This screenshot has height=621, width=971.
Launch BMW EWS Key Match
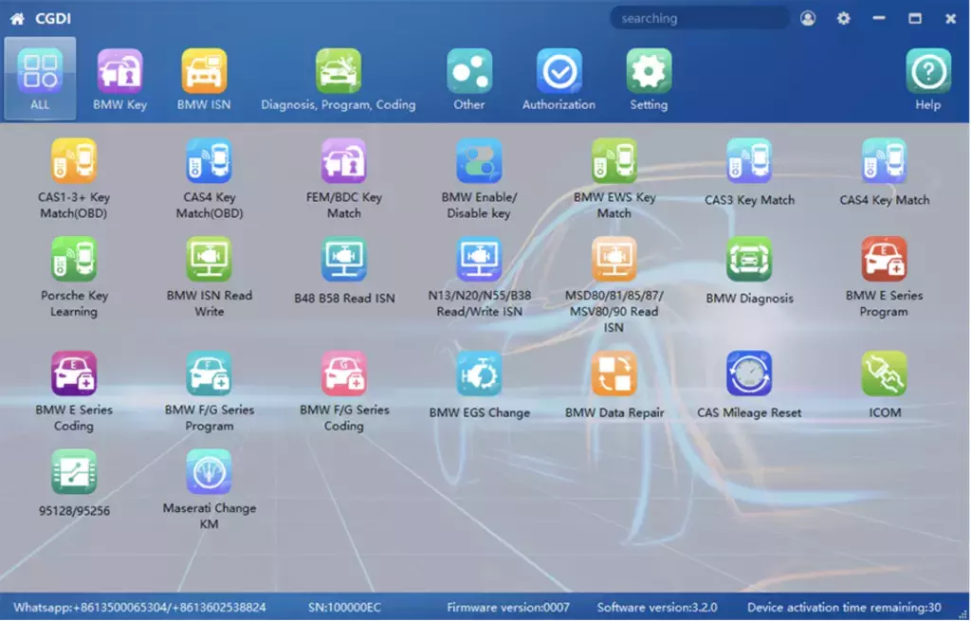point(614,161)
